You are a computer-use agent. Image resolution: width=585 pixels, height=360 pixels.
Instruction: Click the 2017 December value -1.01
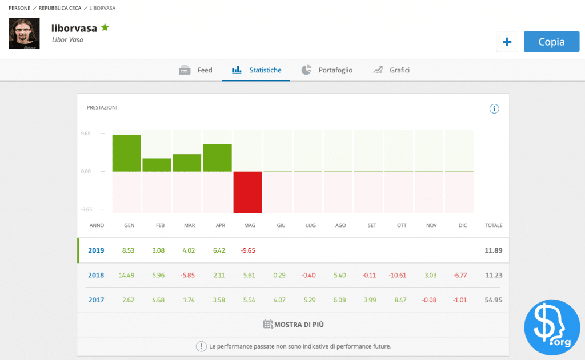pos(460,300)
